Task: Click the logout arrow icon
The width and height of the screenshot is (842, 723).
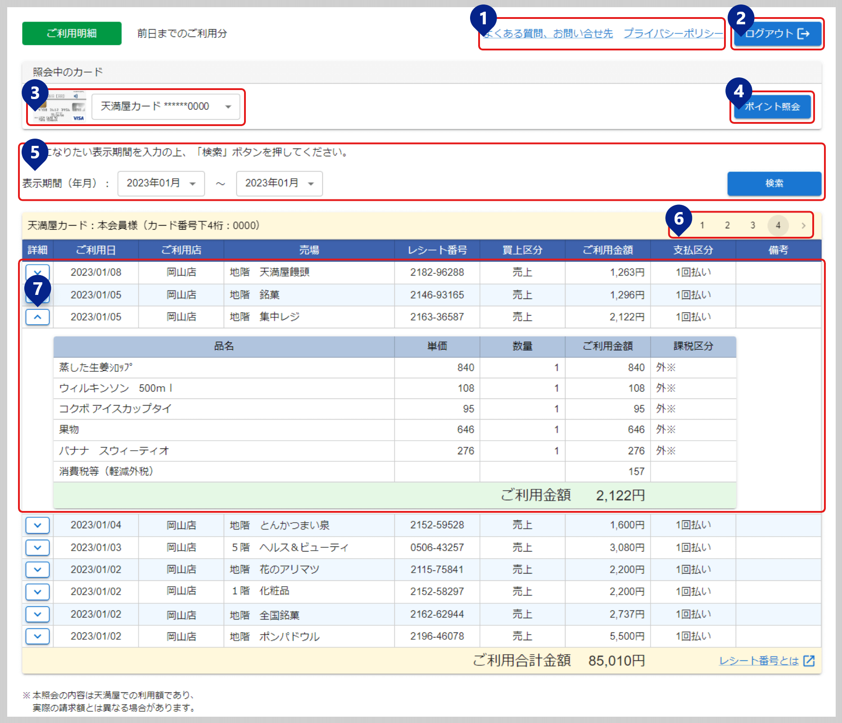Action: pyautogui.click(x=803, y=34)
